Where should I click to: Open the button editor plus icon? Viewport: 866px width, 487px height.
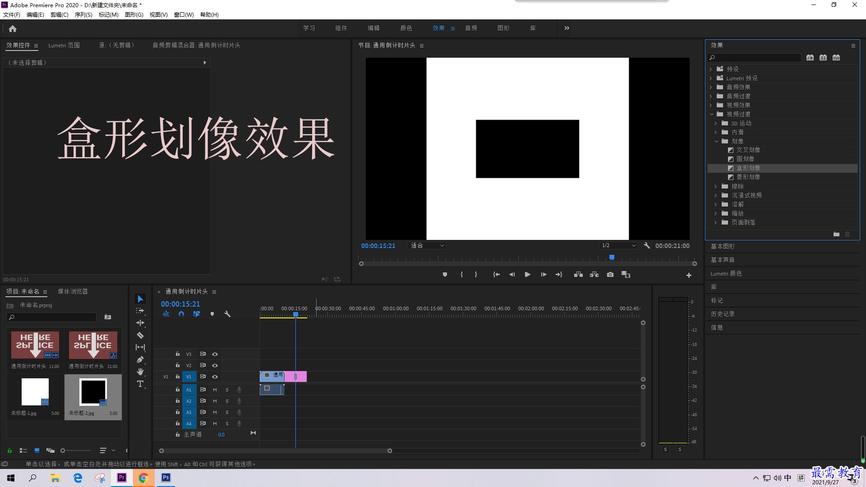(x=689, y=275)
